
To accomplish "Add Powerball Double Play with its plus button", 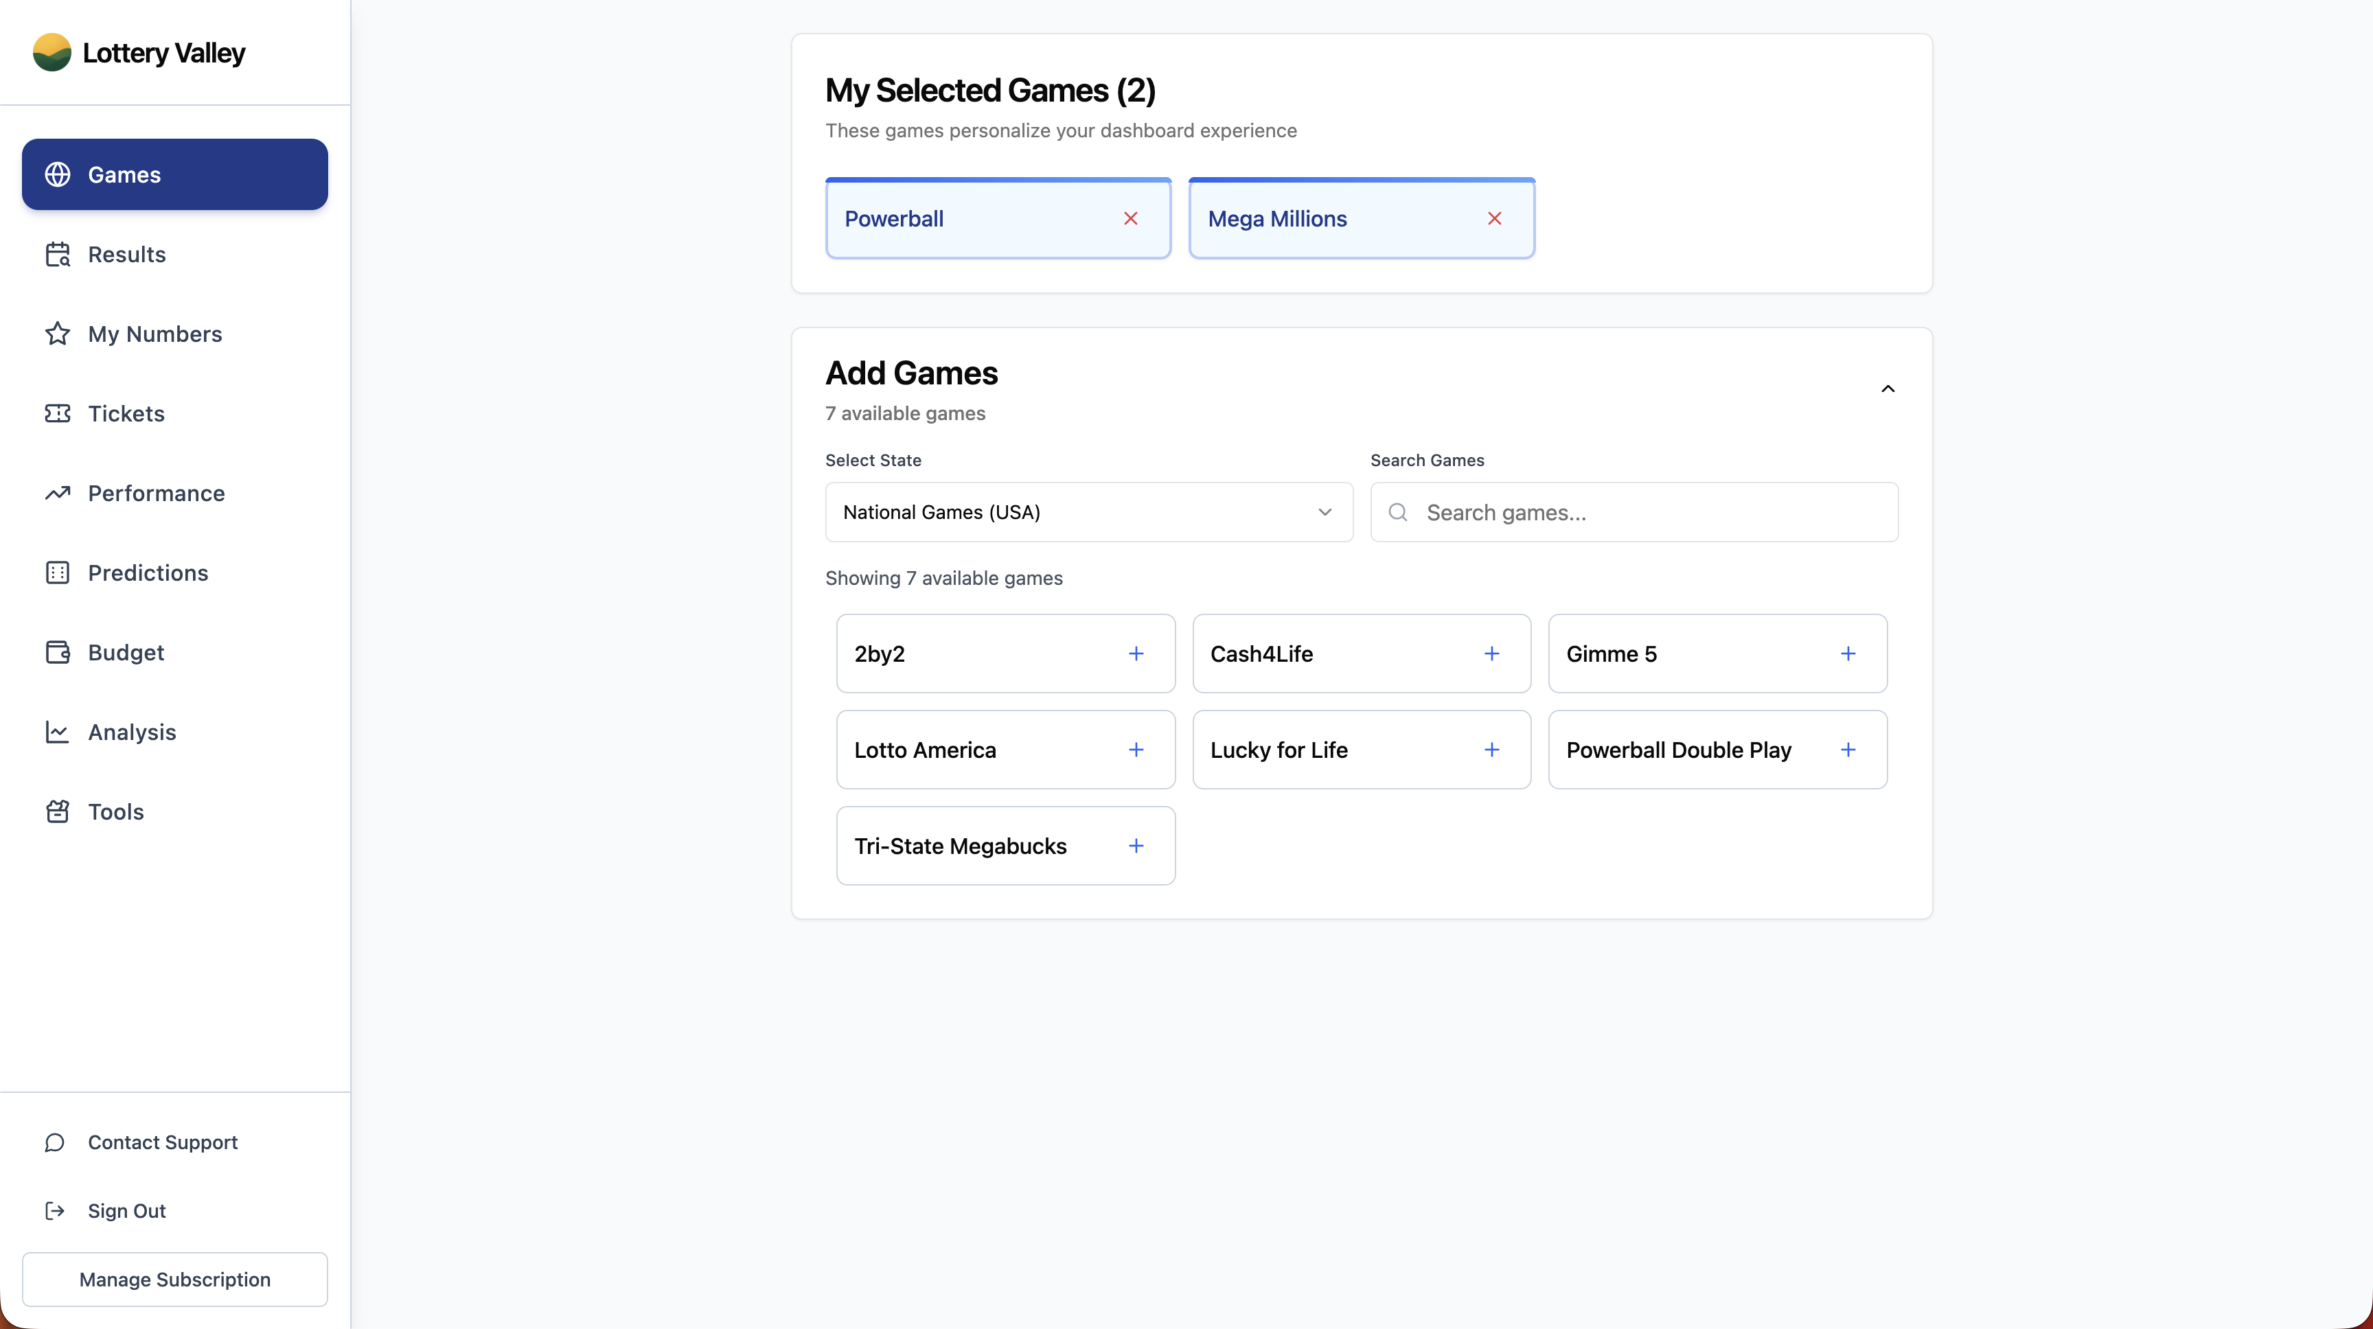I will [x=1848, y=749].
